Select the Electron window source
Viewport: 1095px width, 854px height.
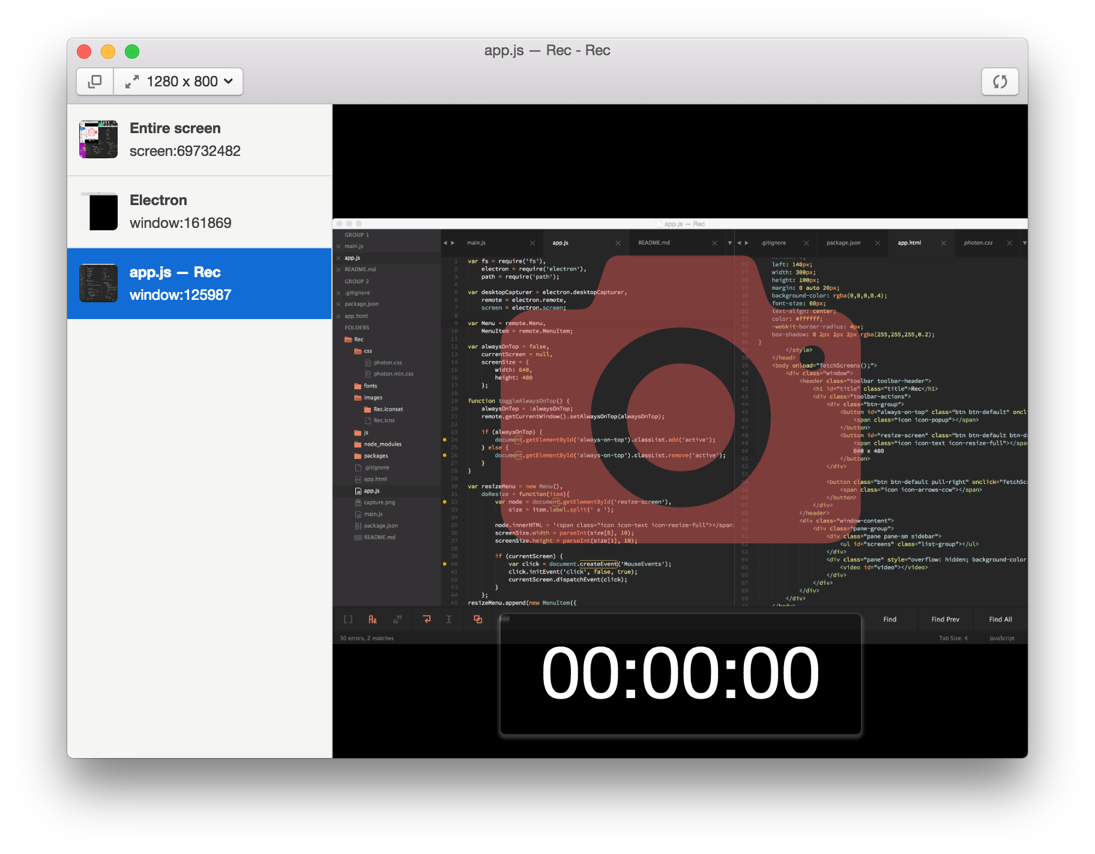pos(199,212)
